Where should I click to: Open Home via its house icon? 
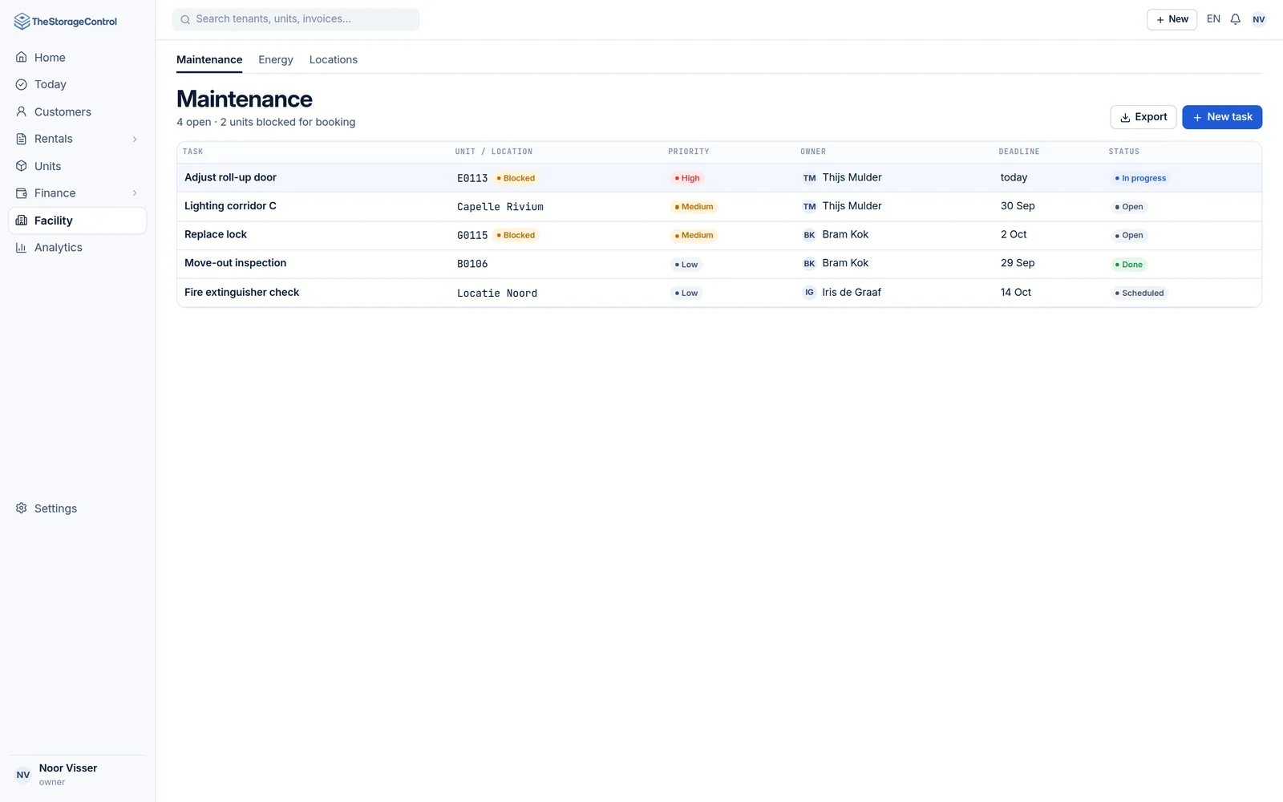(22, 58)
